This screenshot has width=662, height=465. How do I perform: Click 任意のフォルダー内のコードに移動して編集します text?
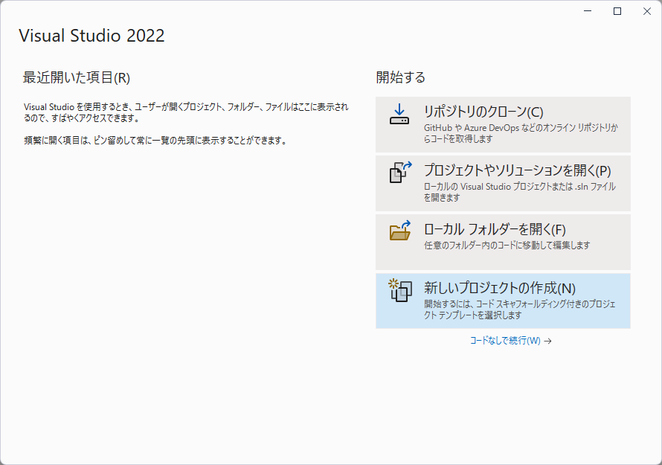point(507,245)
